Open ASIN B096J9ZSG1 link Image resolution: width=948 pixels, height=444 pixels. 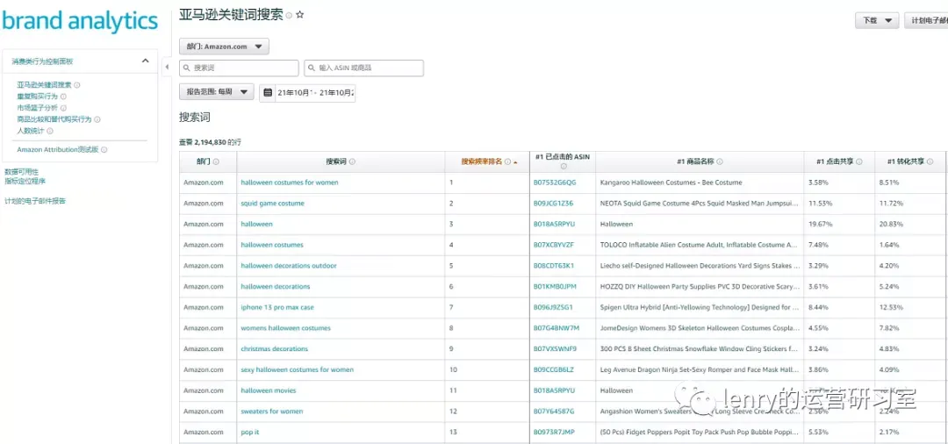553,307
